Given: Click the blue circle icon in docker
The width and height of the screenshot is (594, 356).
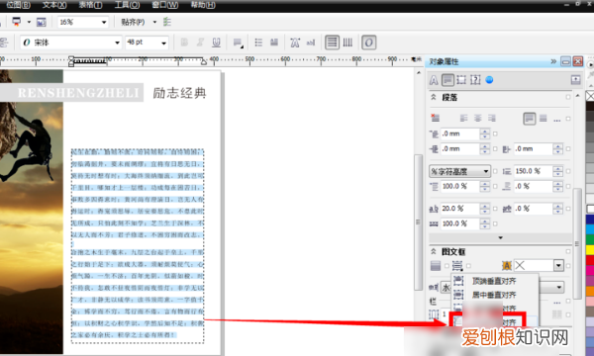Looking at the screenshot, I should coord(489,80).
